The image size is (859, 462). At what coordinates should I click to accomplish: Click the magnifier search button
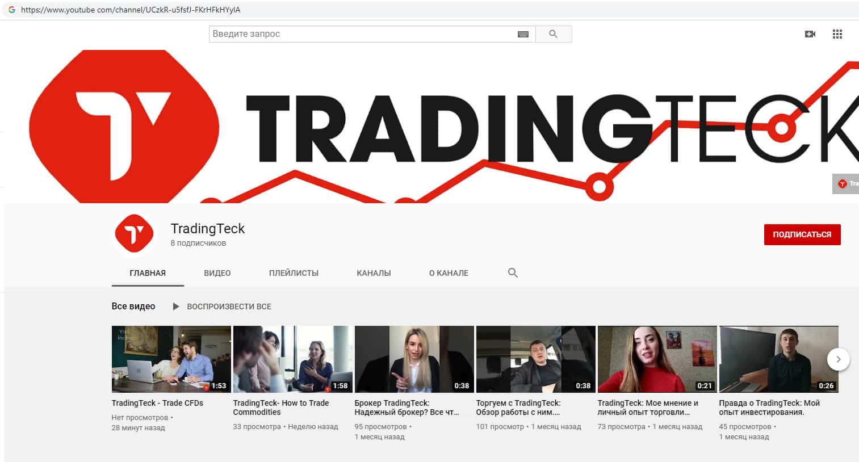point(554,34)
